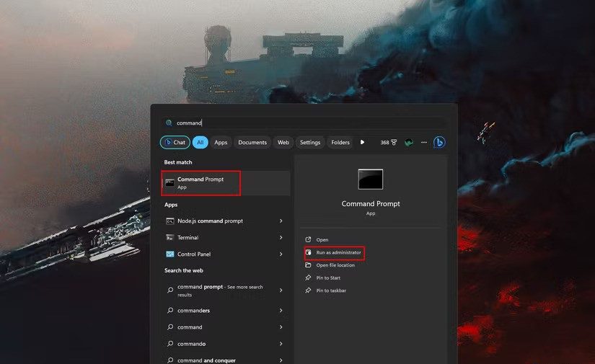Click the Command Prompt icon in best match
The height and width of the screenshot is (364, 595).
tap(169, 183)
